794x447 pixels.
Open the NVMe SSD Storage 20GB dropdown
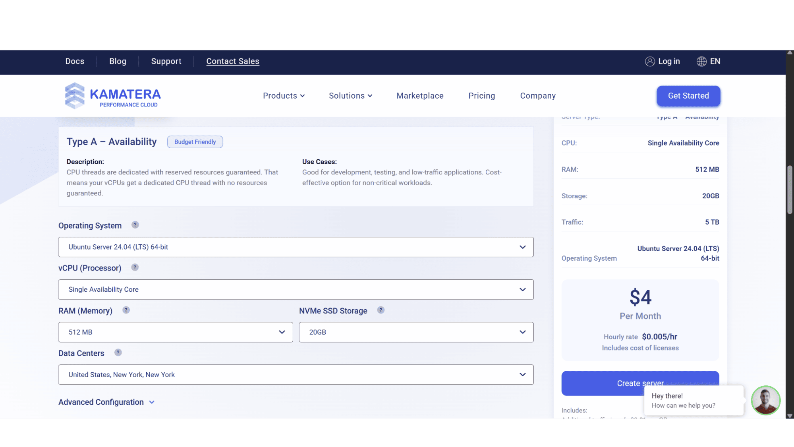click(416, 332)
